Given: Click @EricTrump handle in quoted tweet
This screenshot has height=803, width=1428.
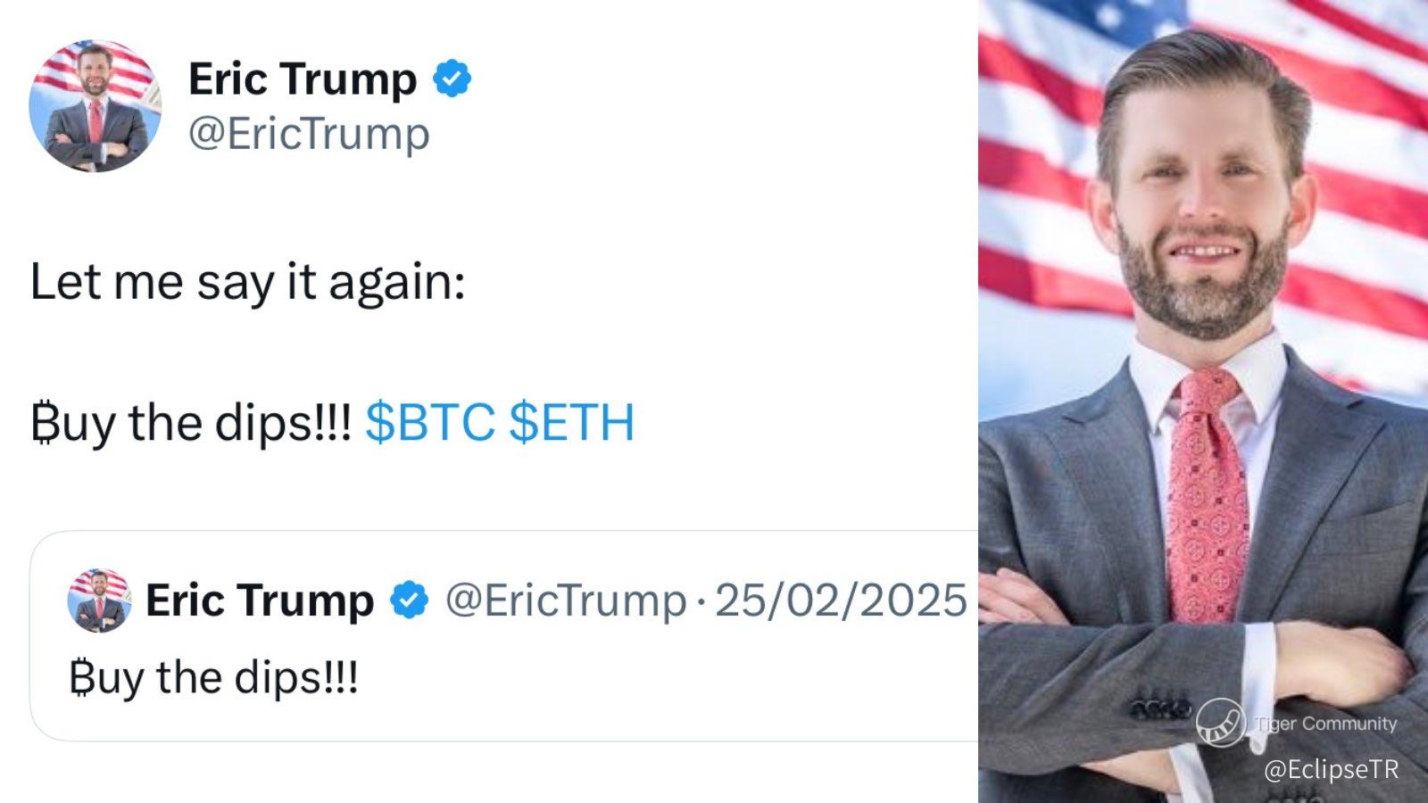Looking at the screenshot, I should [565, 600].
